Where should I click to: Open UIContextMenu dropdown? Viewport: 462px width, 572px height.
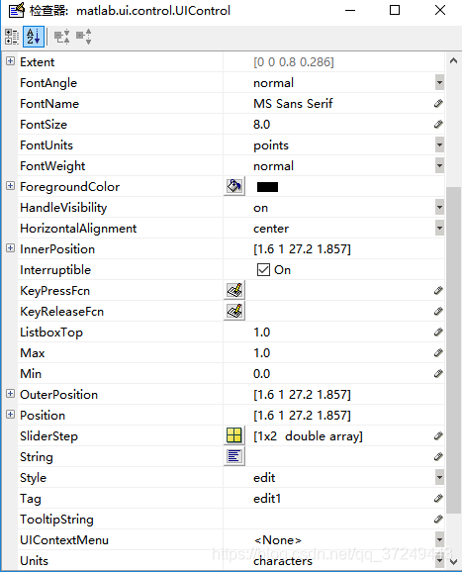click(439, 540)
